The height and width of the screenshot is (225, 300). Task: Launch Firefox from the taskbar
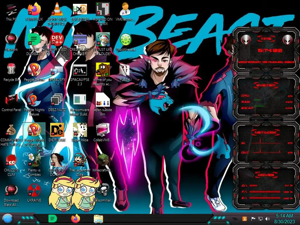point(76,219)
